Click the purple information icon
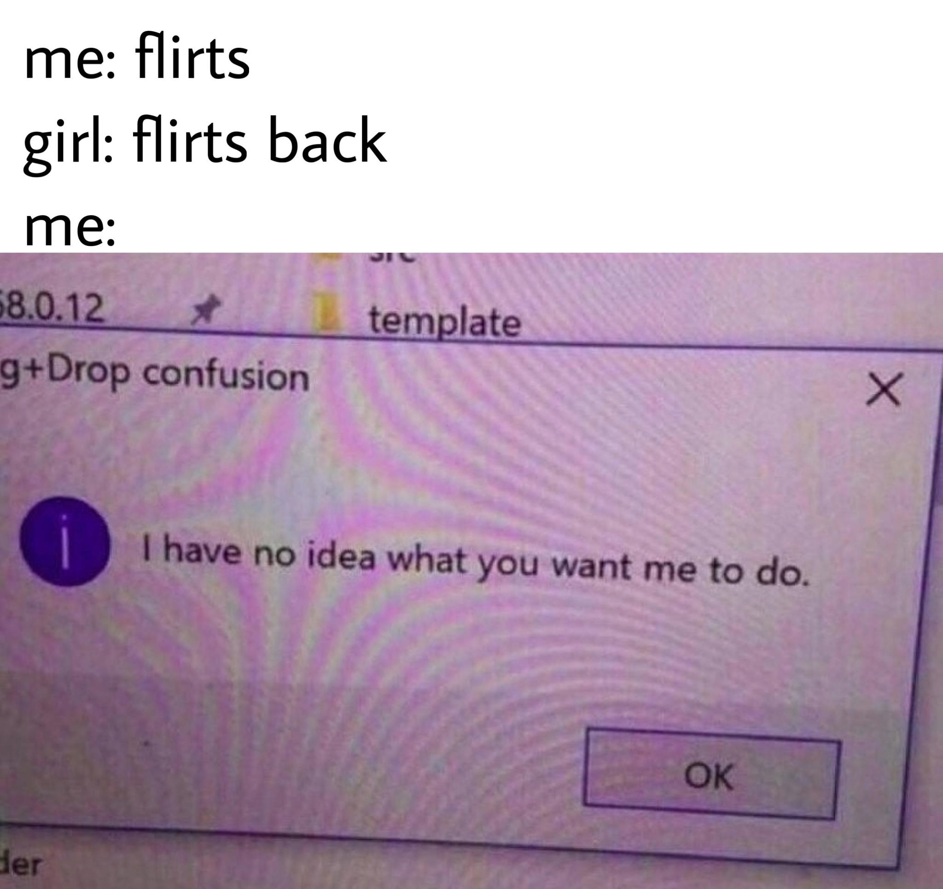Screen dimensions: 943x889 click(65, 541)
